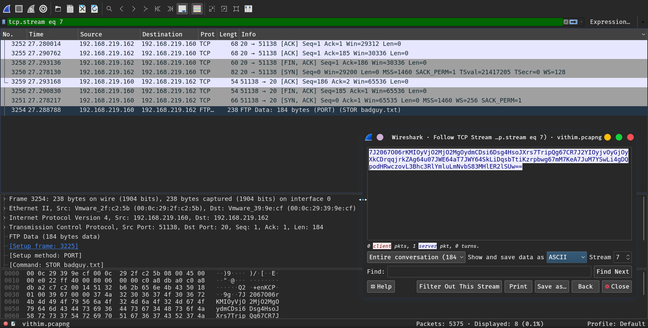This screenshot has width=648, height=328.
Task: Toggle auto-scroll during live capture
Action: click(x=182, y=9)
